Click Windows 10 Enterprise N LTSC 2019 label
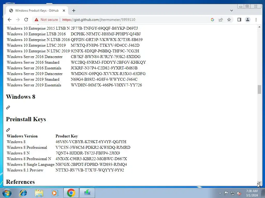265x198 pixels. [x=38, y=51]
